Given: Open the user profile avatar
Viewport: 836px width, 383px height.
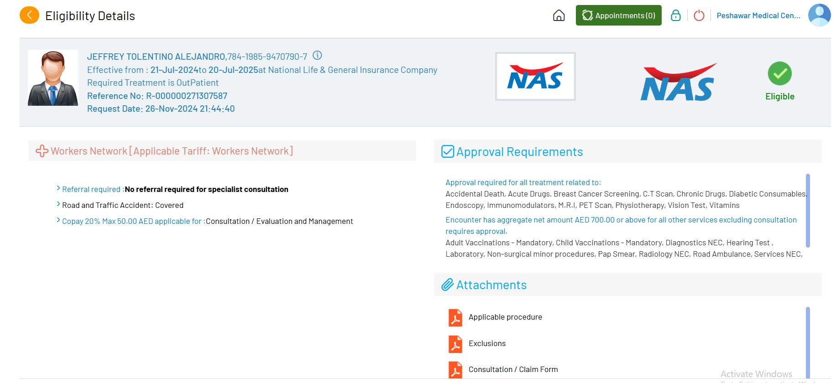Looking at the screenshot, I should point(819,16).
